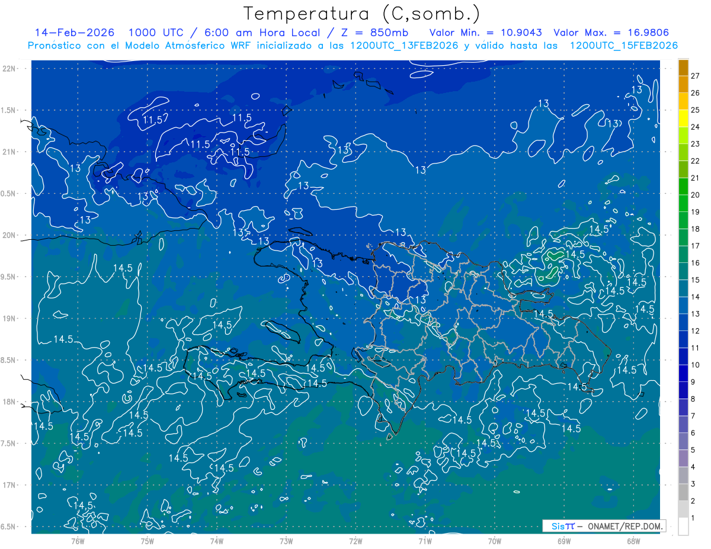The width and height of the screenshot is (711, 549).
Task: Click the blue "Sis" logo text
Action: [x=558, y=526]
